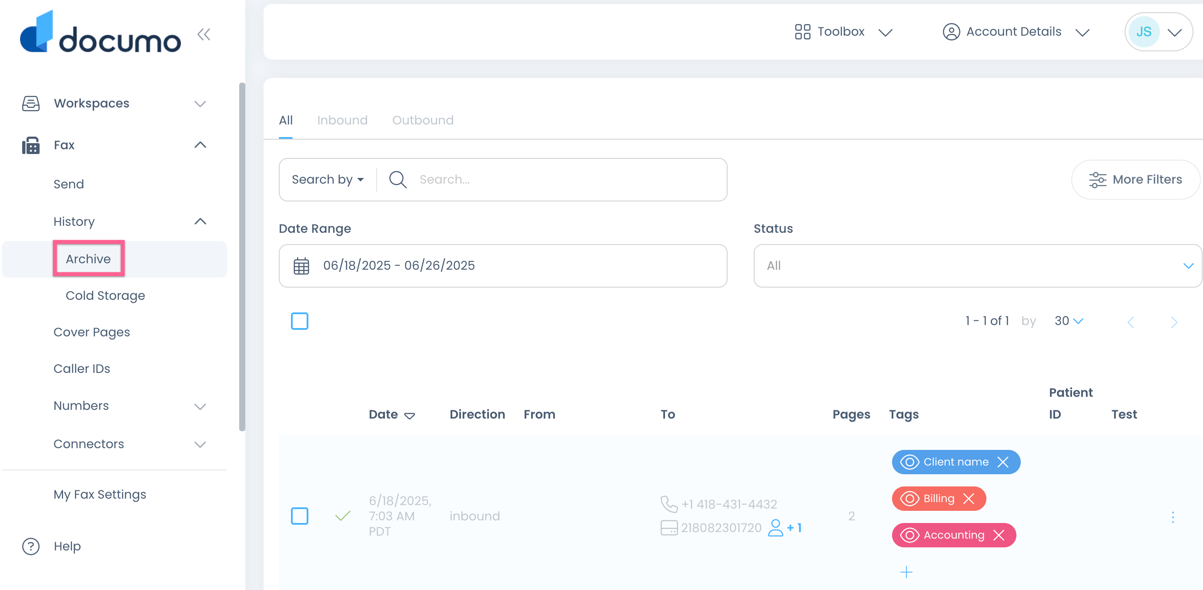
Task: Collapse the sidebar with double-chevron icon
Action: pyautogui.click(x=204, y=34)
